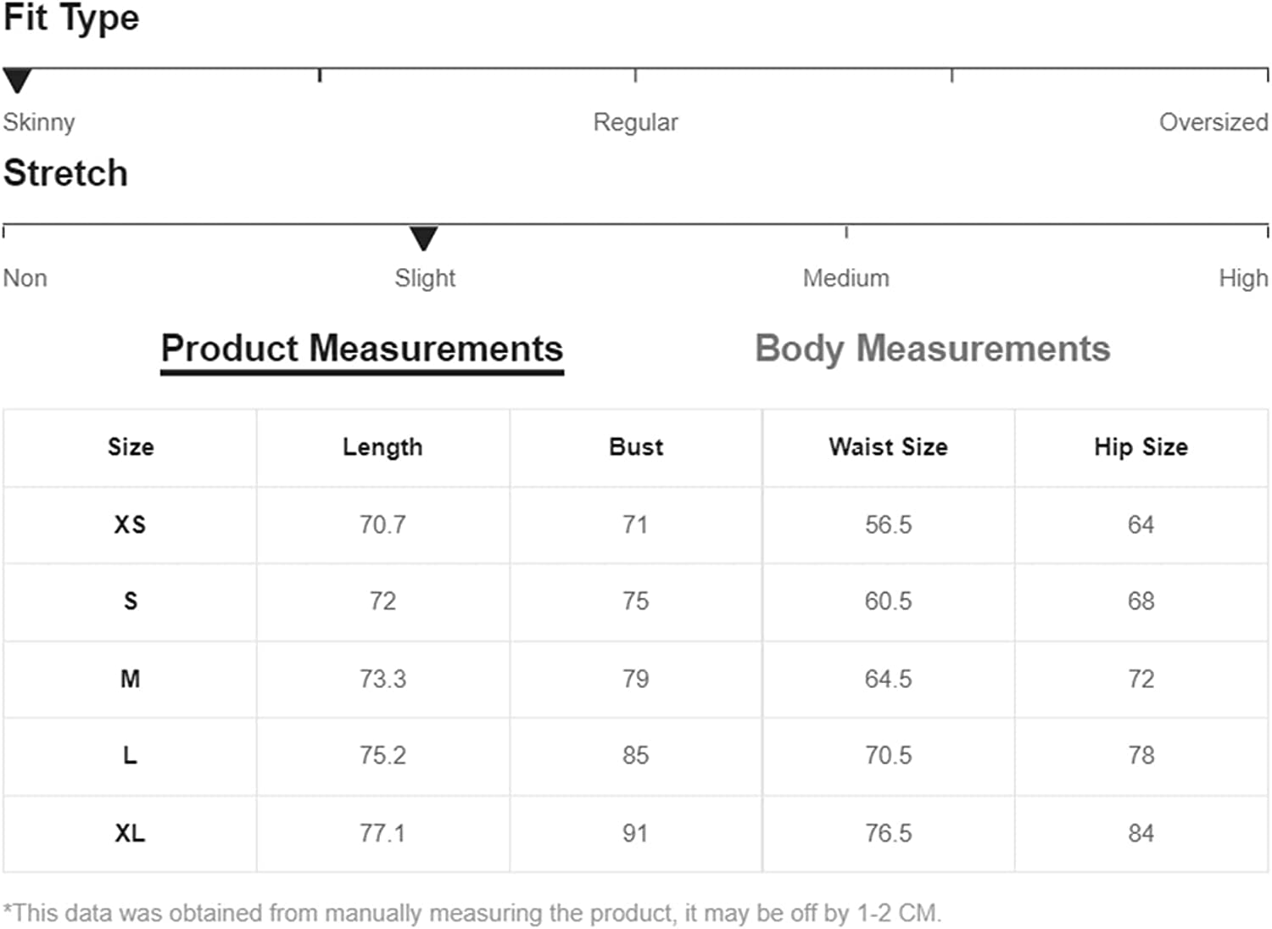Viewport: 1272px width, 929px height.
Task: Click the Bust column header
Action: pyautogui.click(x=636, y=447)
